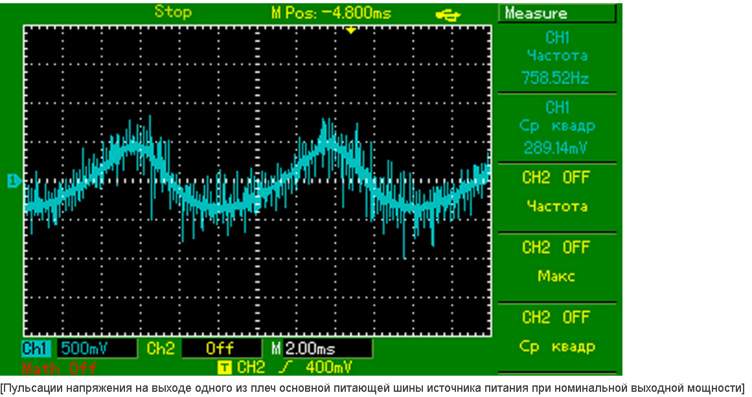The height and width of the screenshot is (397, 752).
Task: Click the 500mV vertical scale value
Action: click(x=97, y=348)
